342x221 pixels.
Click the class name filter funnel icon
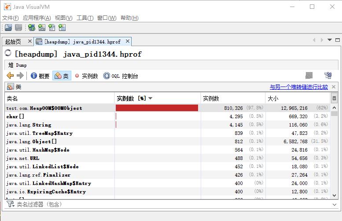coord(10,204)
